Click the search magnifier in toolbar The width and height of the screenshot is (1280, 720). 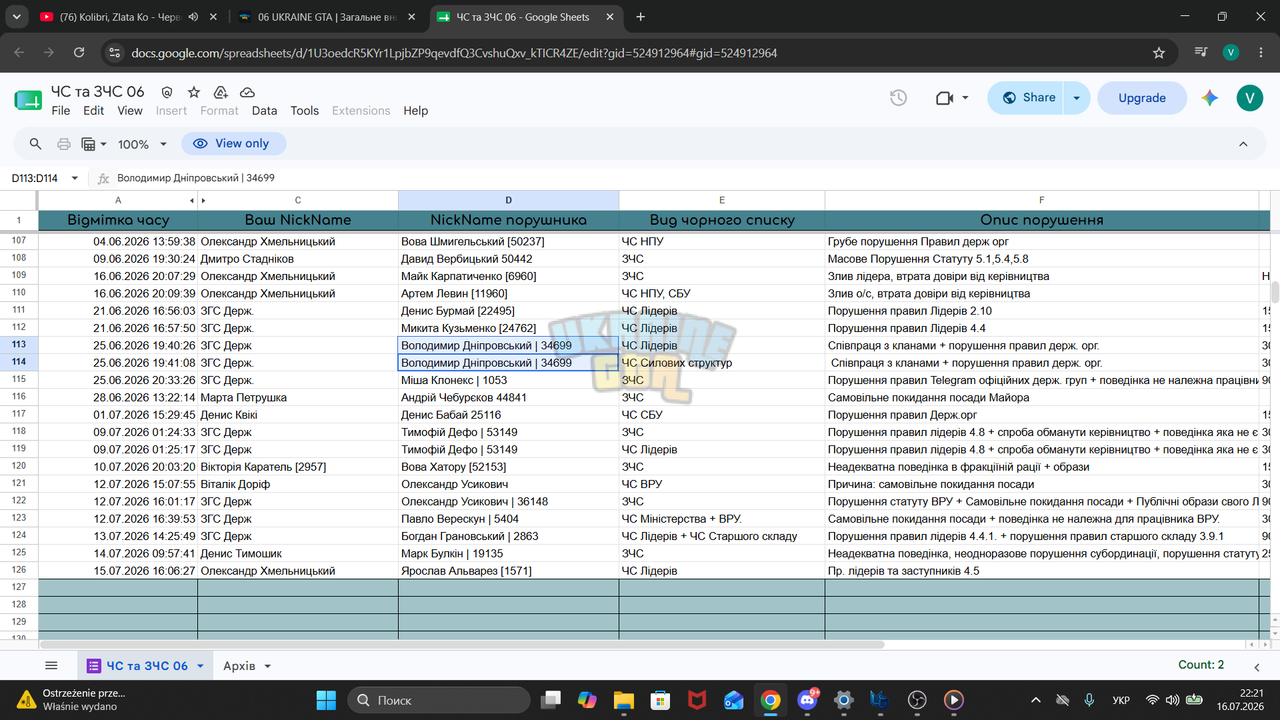[x=35, y=144]
